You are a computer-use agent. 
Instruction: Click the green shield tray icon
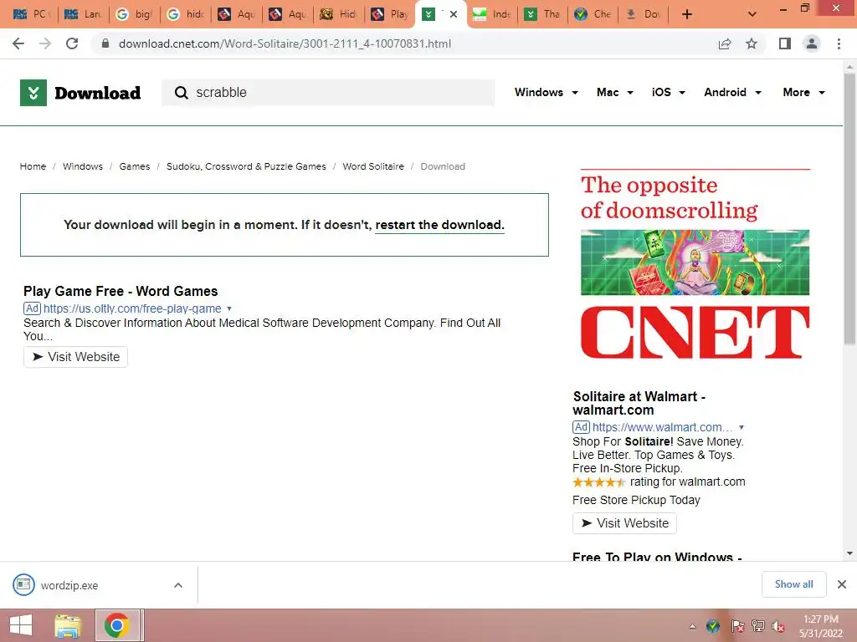click(713, 626)
